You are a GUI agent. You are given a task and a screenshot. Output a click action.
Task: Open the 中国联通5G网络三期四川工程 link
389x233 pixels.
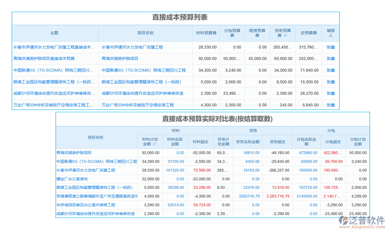[145, 70]
